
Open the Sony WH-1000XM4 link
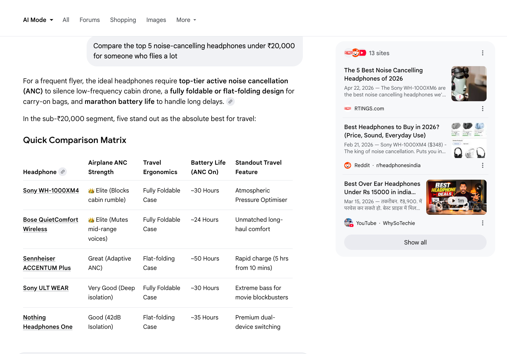click(51, 190)
